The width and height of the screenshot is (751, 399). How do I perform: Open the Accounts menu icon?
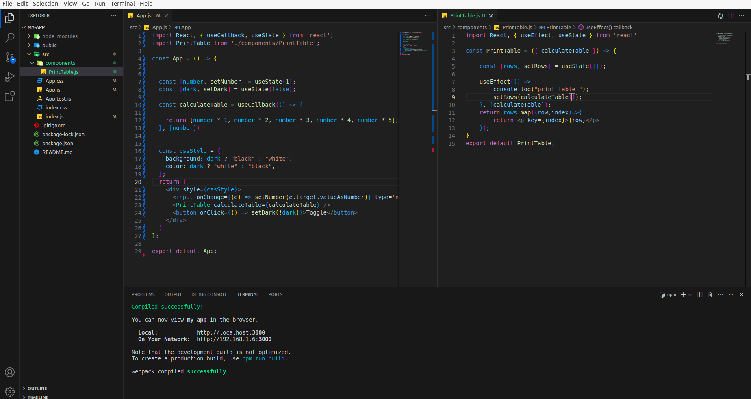click(x=10, y=372)
